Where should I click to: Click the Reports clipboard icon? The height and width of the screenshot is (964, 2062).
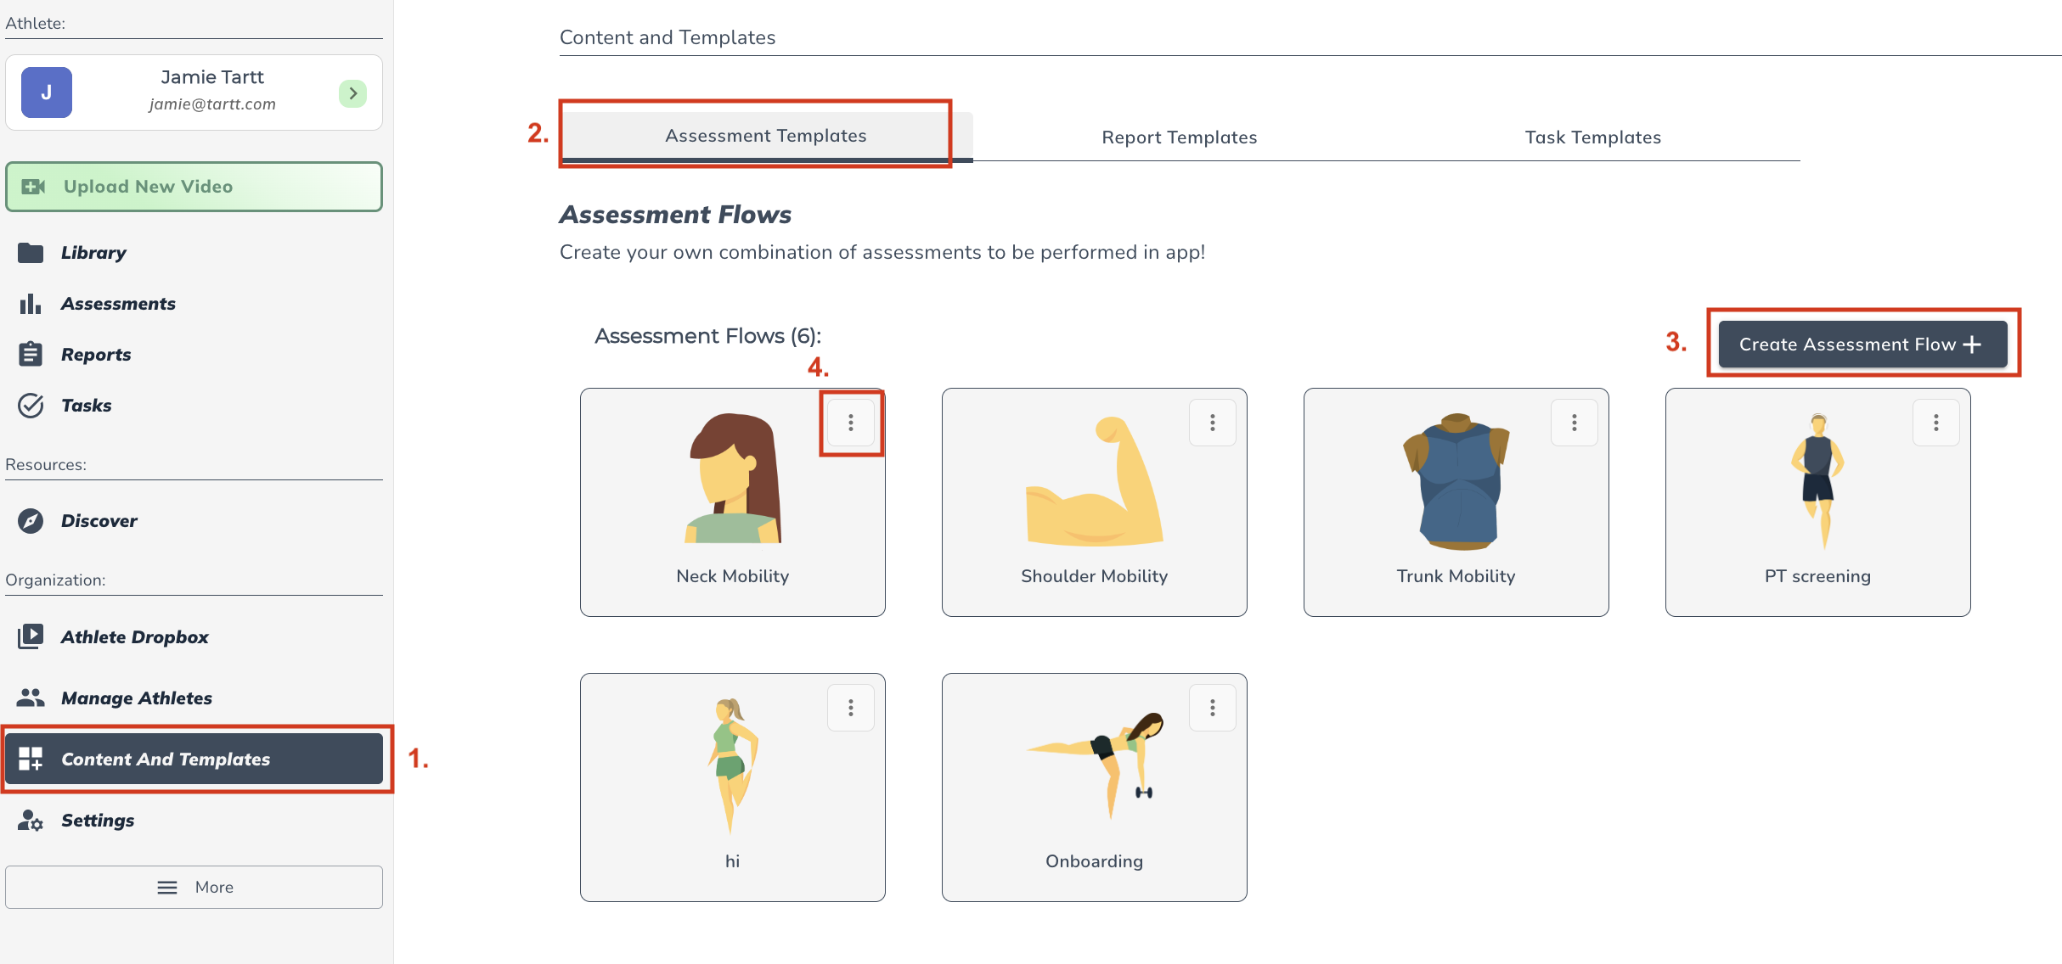31,355
